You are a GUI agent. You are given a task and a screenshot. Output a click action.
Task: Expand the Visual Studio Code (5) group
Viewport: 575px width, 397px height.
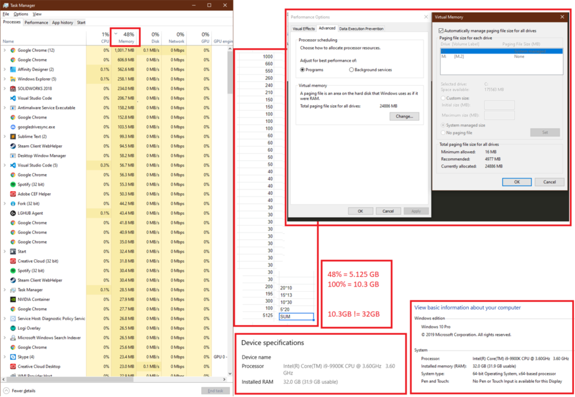tap(5, 165)
